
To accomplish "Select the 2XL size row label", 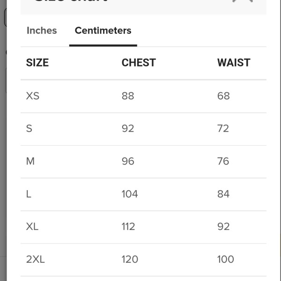I will pos(36,259).
